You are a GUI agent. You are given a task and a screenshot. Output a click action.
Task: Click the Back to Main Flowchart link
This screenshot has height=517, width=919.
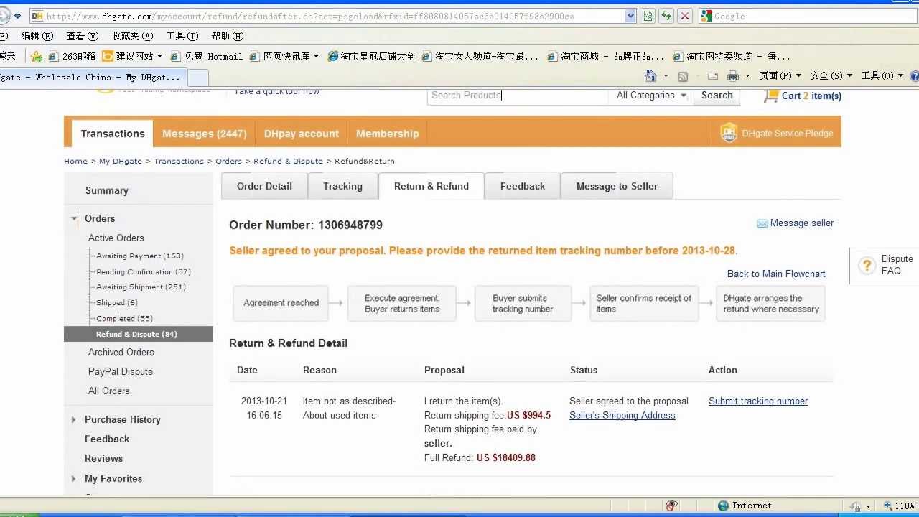[776, 274]
